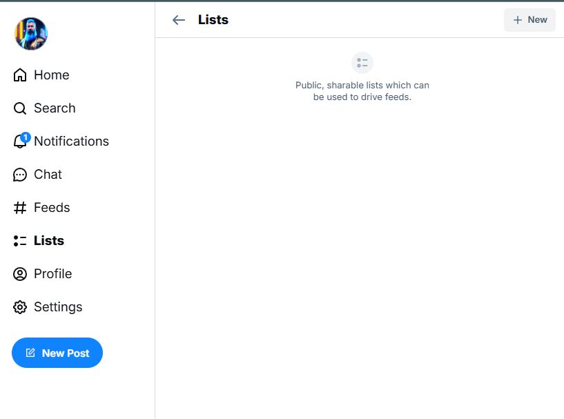The image size is (564, 419).
Task: Open Chat via the speech bubble icon
Action: tap(20, 175)
